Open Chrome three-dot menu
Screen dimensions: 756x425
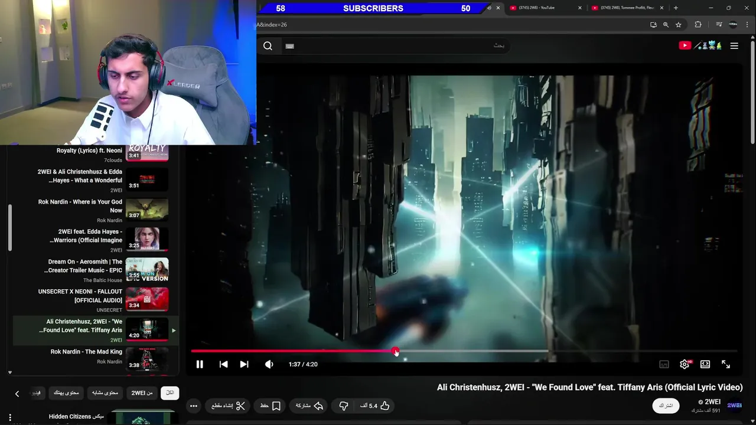(x=747, y=25)
